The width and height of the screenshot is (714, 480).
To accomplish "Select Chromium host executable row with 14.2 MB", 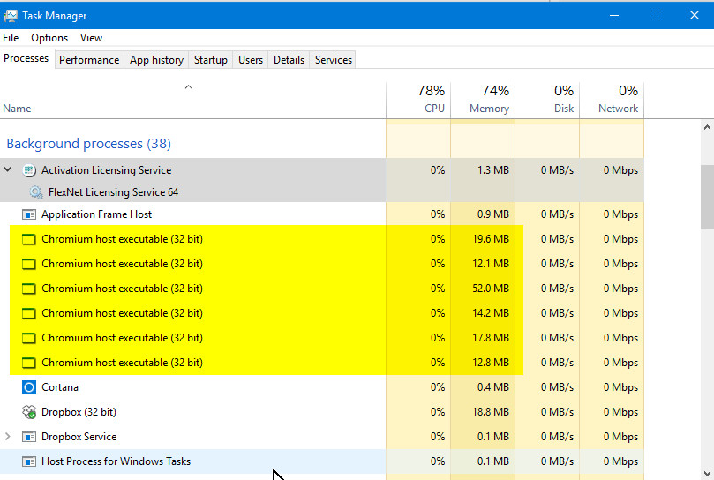I will [322, 313].
